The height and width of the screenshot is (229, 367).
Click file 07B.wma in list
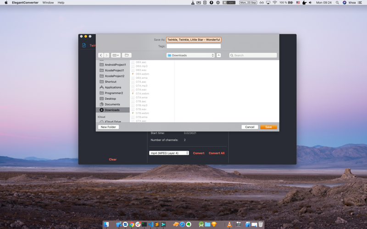pyautogui.click(x=141, y=117)
